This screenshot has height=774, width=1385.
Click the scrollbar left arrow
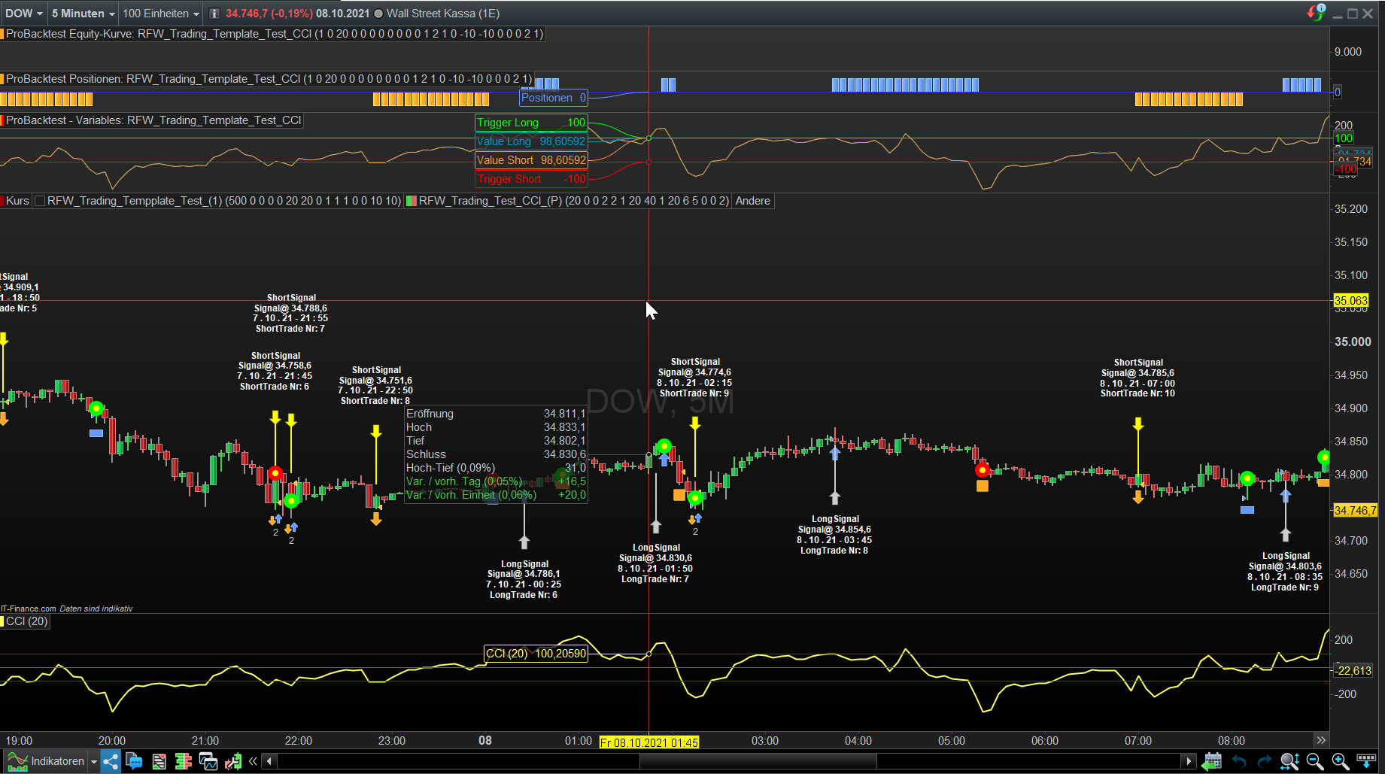coord(269,761)
